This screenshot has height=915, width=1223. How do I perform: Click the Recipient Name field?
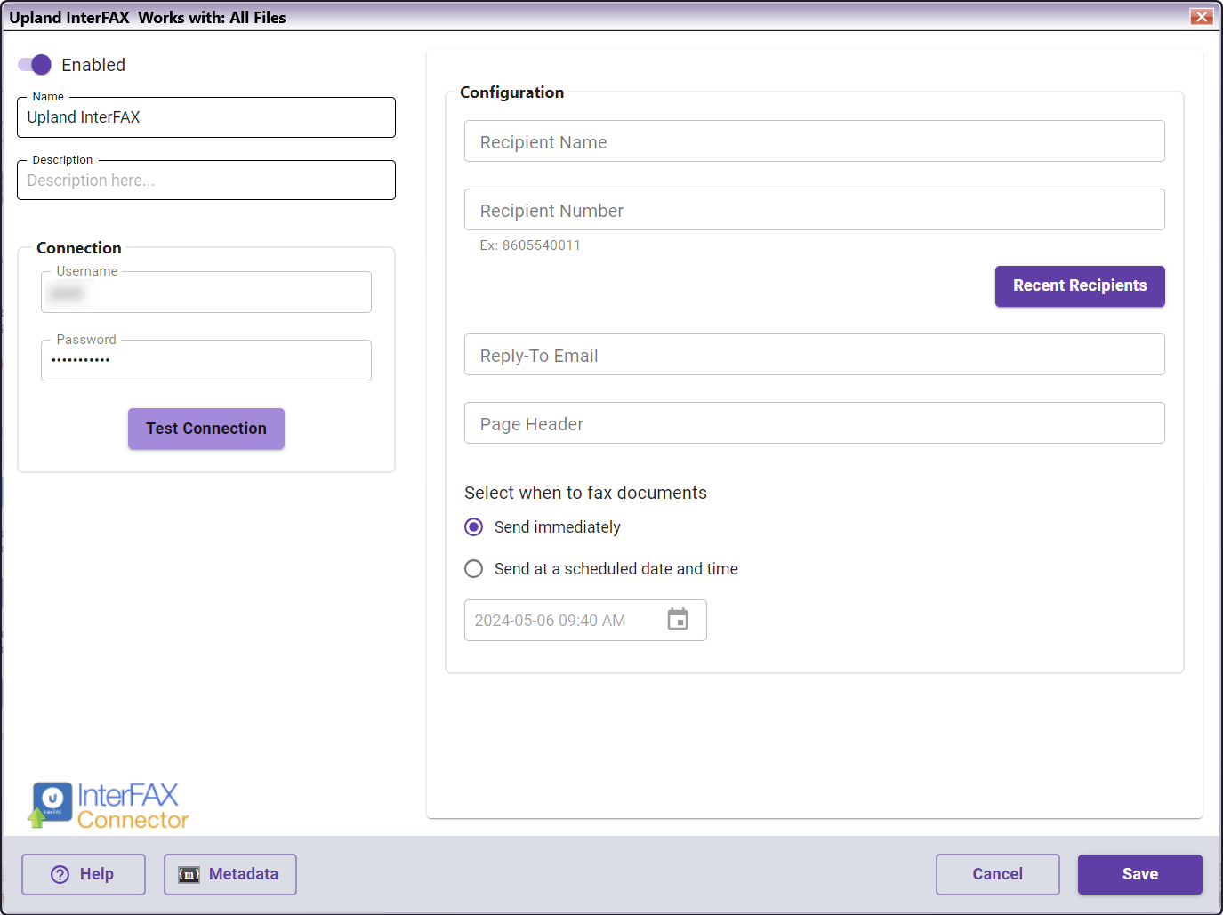815,141
